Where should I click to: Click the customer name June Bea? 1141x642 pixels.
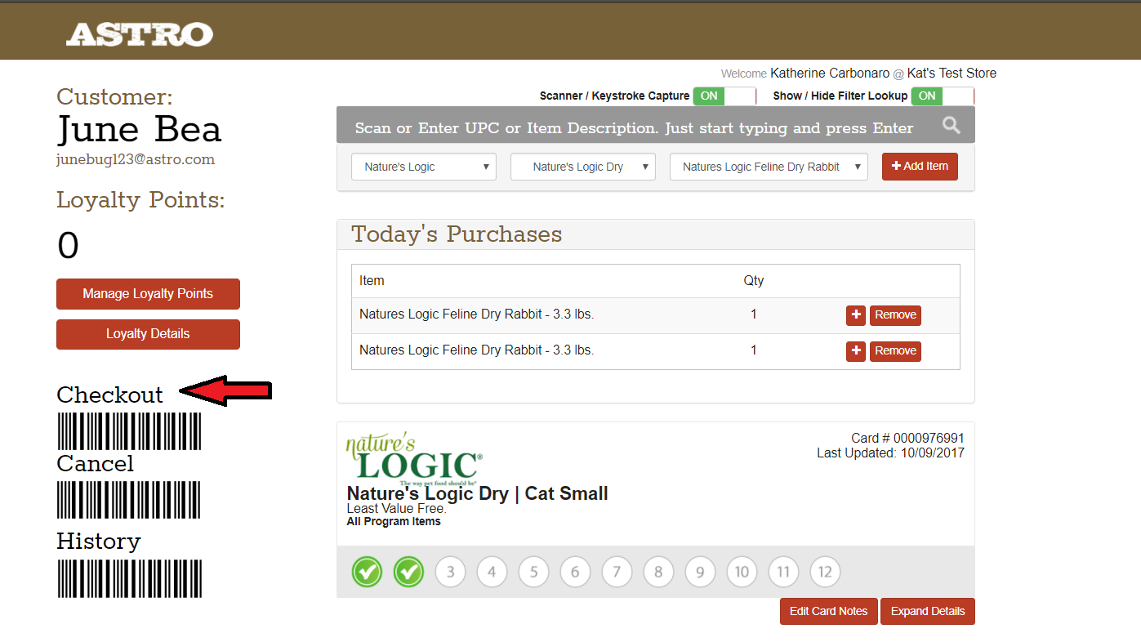point(139,130)
